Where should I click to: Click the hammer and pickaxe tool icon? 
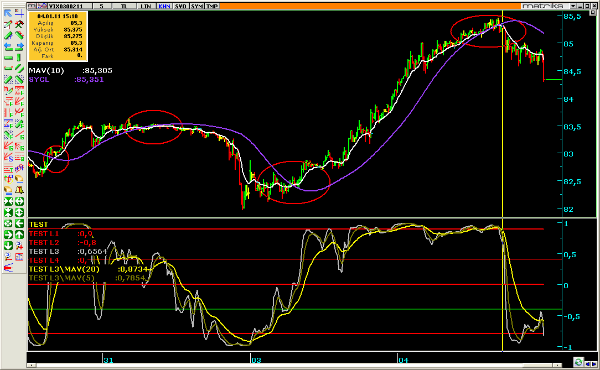(19, 24)
